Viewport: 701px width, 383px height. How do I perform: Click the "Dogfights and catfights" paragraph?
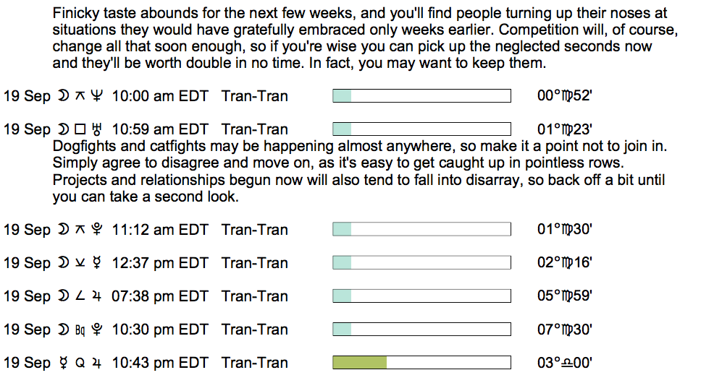point(359,171)
